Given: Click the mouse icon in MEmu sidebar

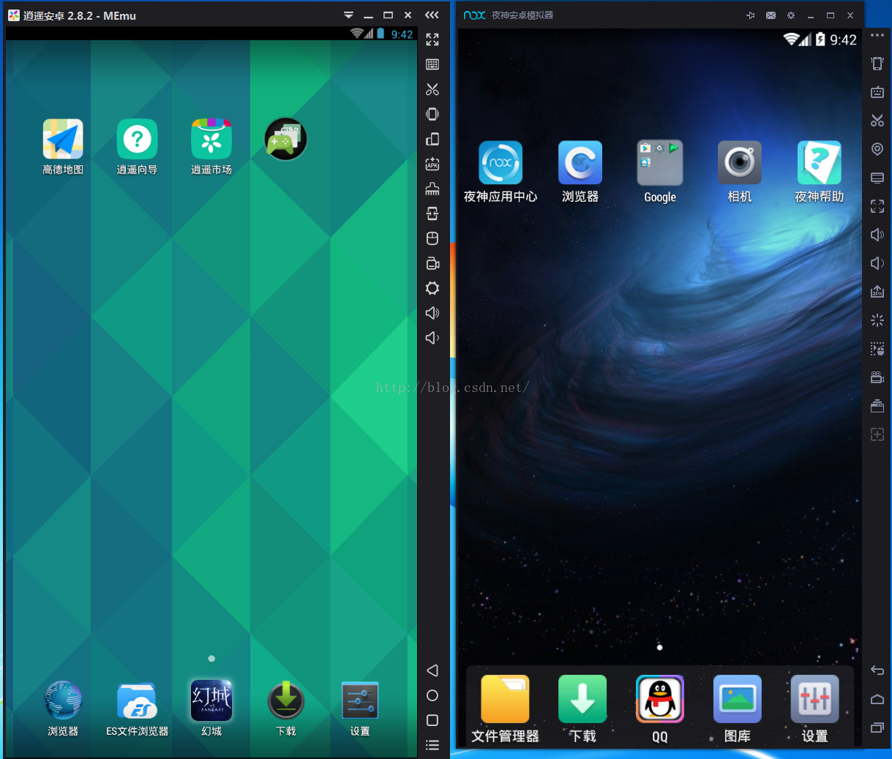Looking at the screenshot, I should [x=432, y=238].
